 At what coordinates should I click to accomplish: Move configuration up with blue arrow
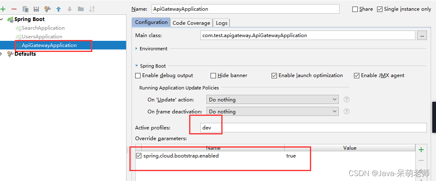59,9
